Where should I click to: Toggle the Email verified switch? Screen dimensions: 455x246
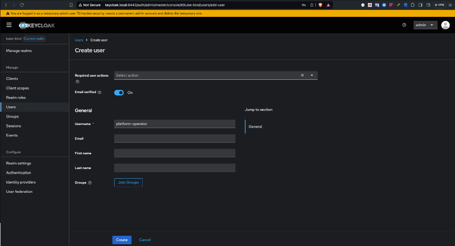click(x=119, y=93)
